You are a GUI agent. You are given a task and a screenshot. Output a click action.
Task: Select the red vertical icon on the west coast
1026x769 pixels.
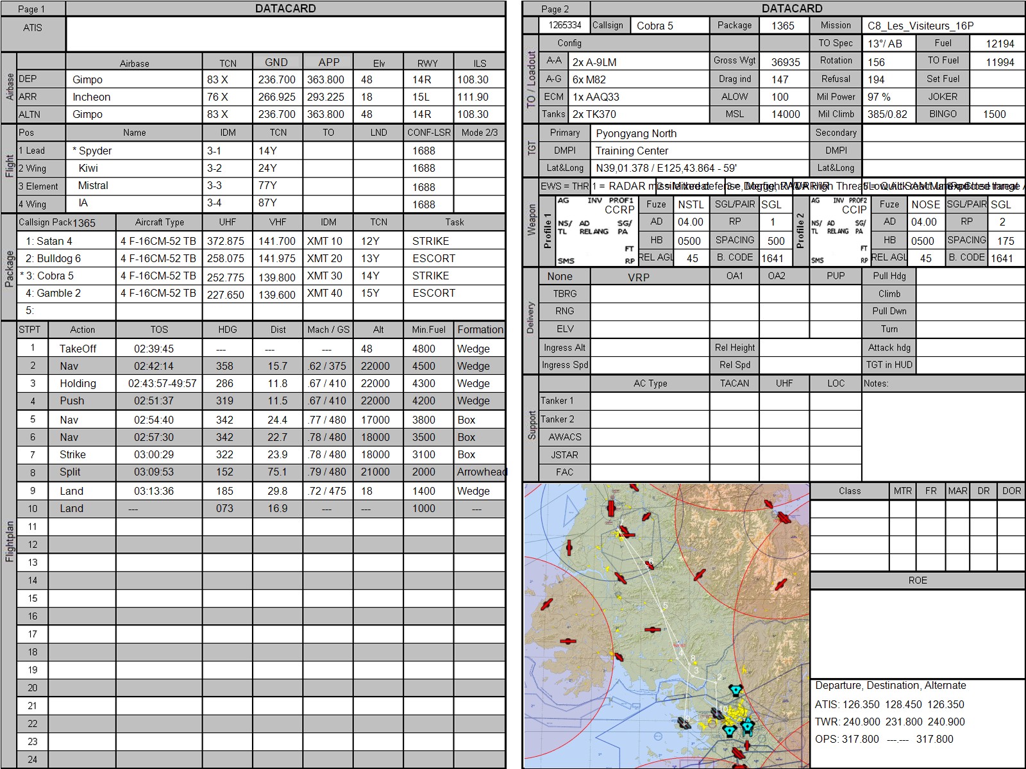[x=568, y=548]
